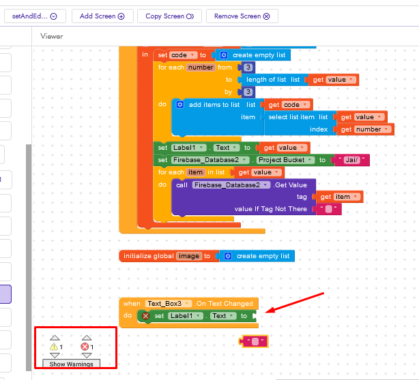Screen dimensions: 419x380
Task: Click the red error icon on 'set Label1' block
Action: 145,316
